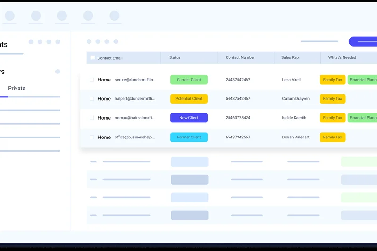Sort by the Contact Email column header
Screen dimensions: 377x251
(x=110, y=58)
